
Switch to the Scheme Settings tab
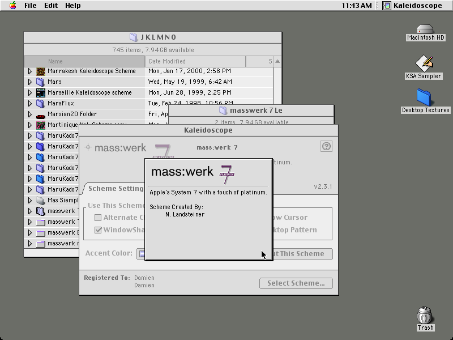(x=115, y=189)
